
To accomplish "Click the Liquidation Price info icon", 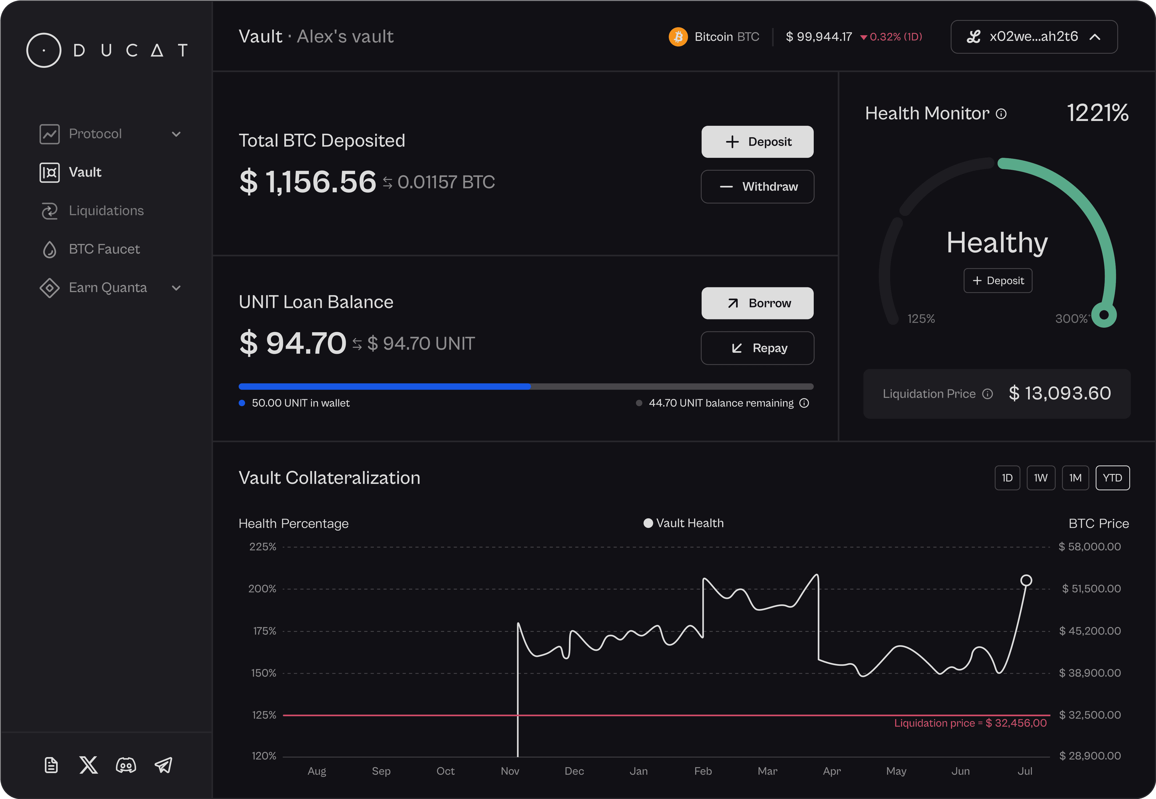I will [988, 394].
